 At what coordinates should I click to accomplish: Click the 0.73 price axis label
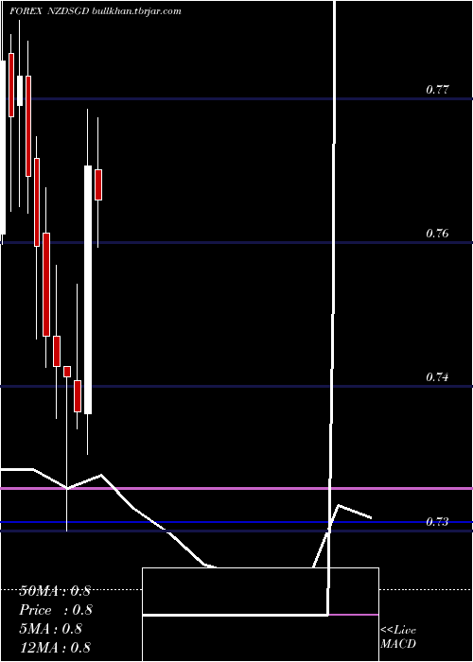[x=437, y=522]
